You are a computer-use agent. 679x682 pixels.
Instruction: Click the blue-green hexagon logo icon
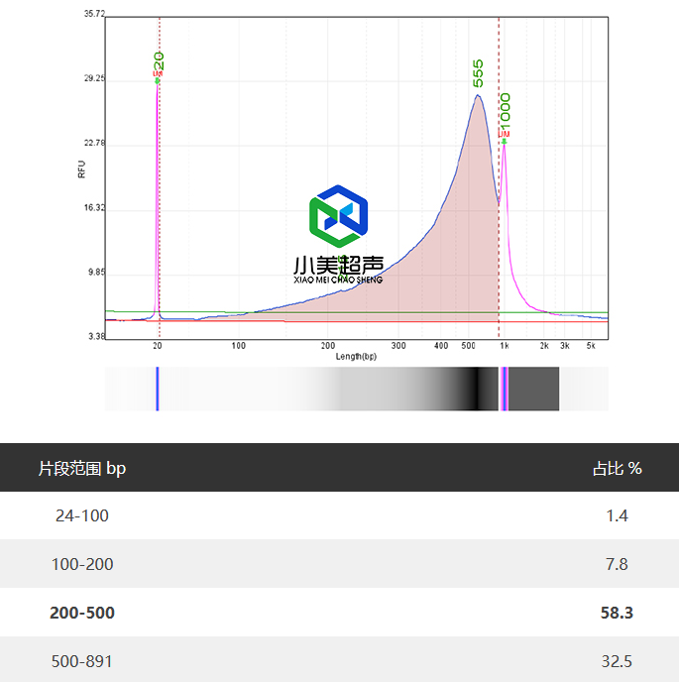click(x=338, y=216)
